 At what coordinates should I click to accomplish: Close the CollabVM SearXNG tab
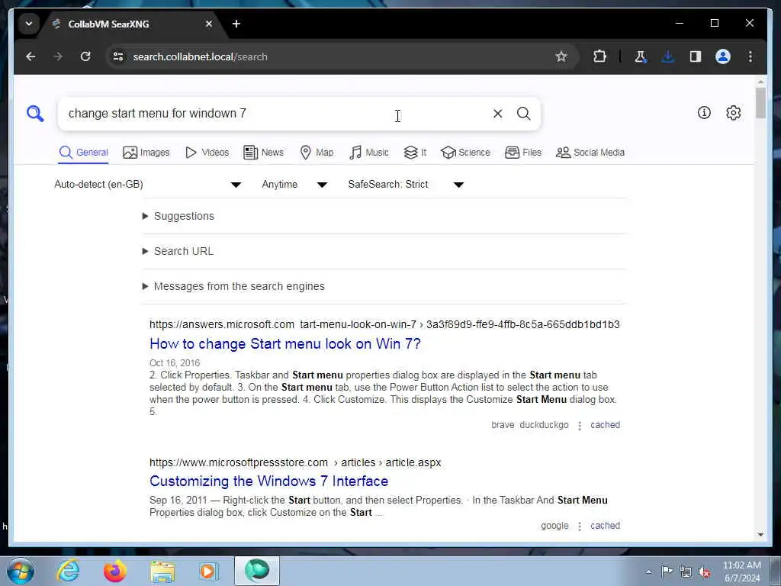tap(209, 24)
